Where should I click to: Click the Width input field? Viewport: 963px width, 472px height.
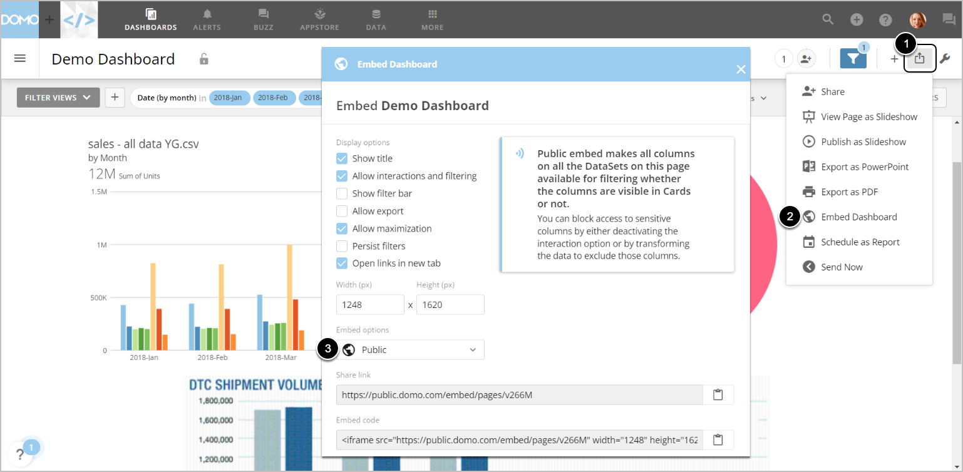tap(370, 305)
